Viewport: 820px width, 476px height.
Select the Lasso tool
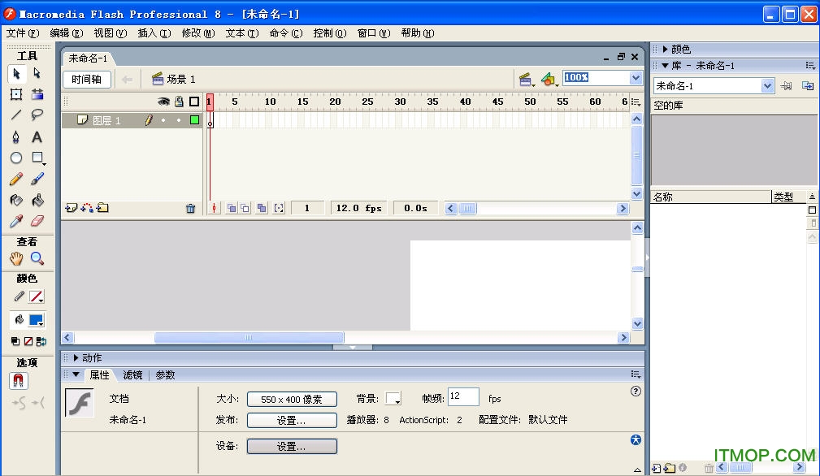pos(37,115)
